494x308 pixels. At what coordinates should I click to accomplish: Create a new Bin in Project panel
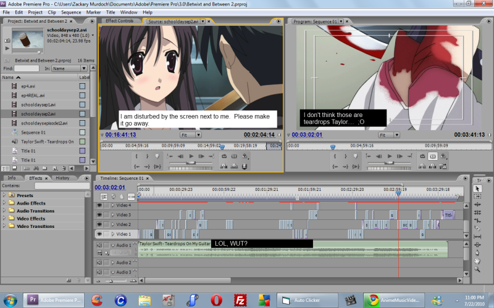click(x=44, y=168)
